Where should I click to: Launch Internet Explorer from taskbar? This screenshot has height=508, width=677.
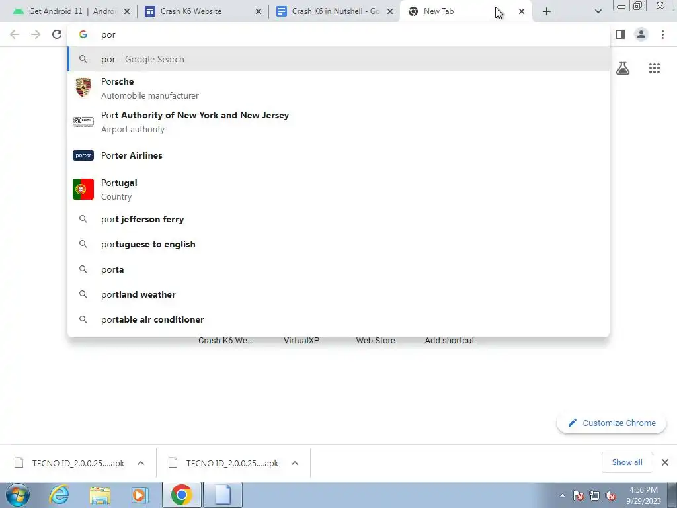(59, 495)
